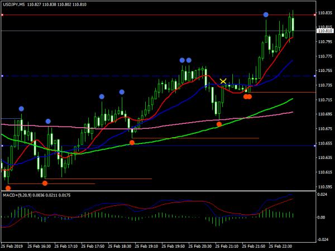Click the USDJPY,M5 chart title
335x251 pixels.
[x=13, y=4]
